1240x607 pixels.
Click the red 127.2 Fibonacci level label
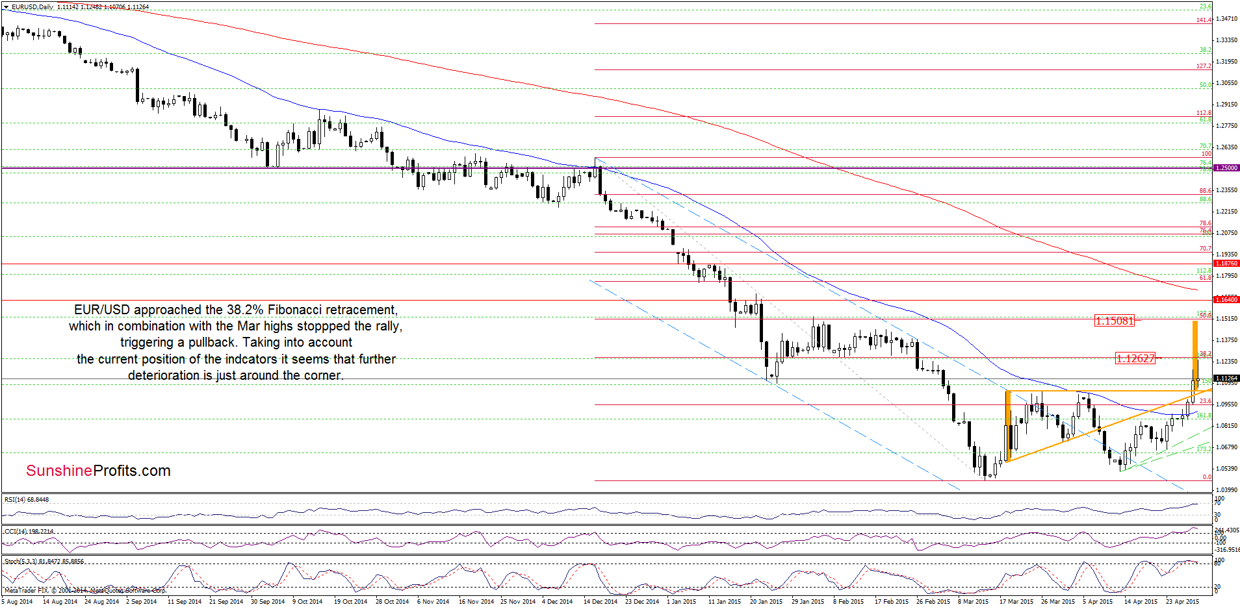click(x=1204, y=66)
